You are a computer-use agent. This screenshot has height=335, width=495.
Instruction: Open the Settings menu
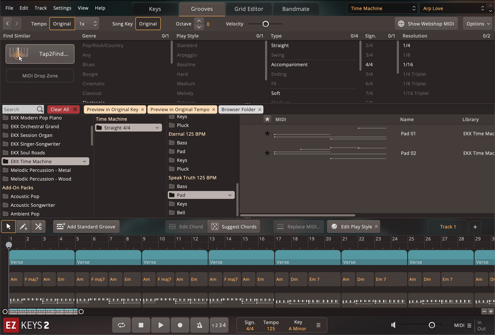[x=62, y=8]
